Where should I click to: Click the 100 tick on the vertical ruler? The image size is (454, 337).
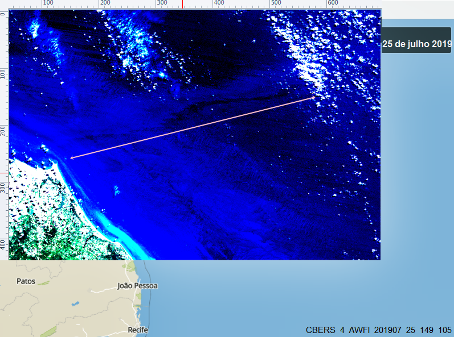[3, 74]
